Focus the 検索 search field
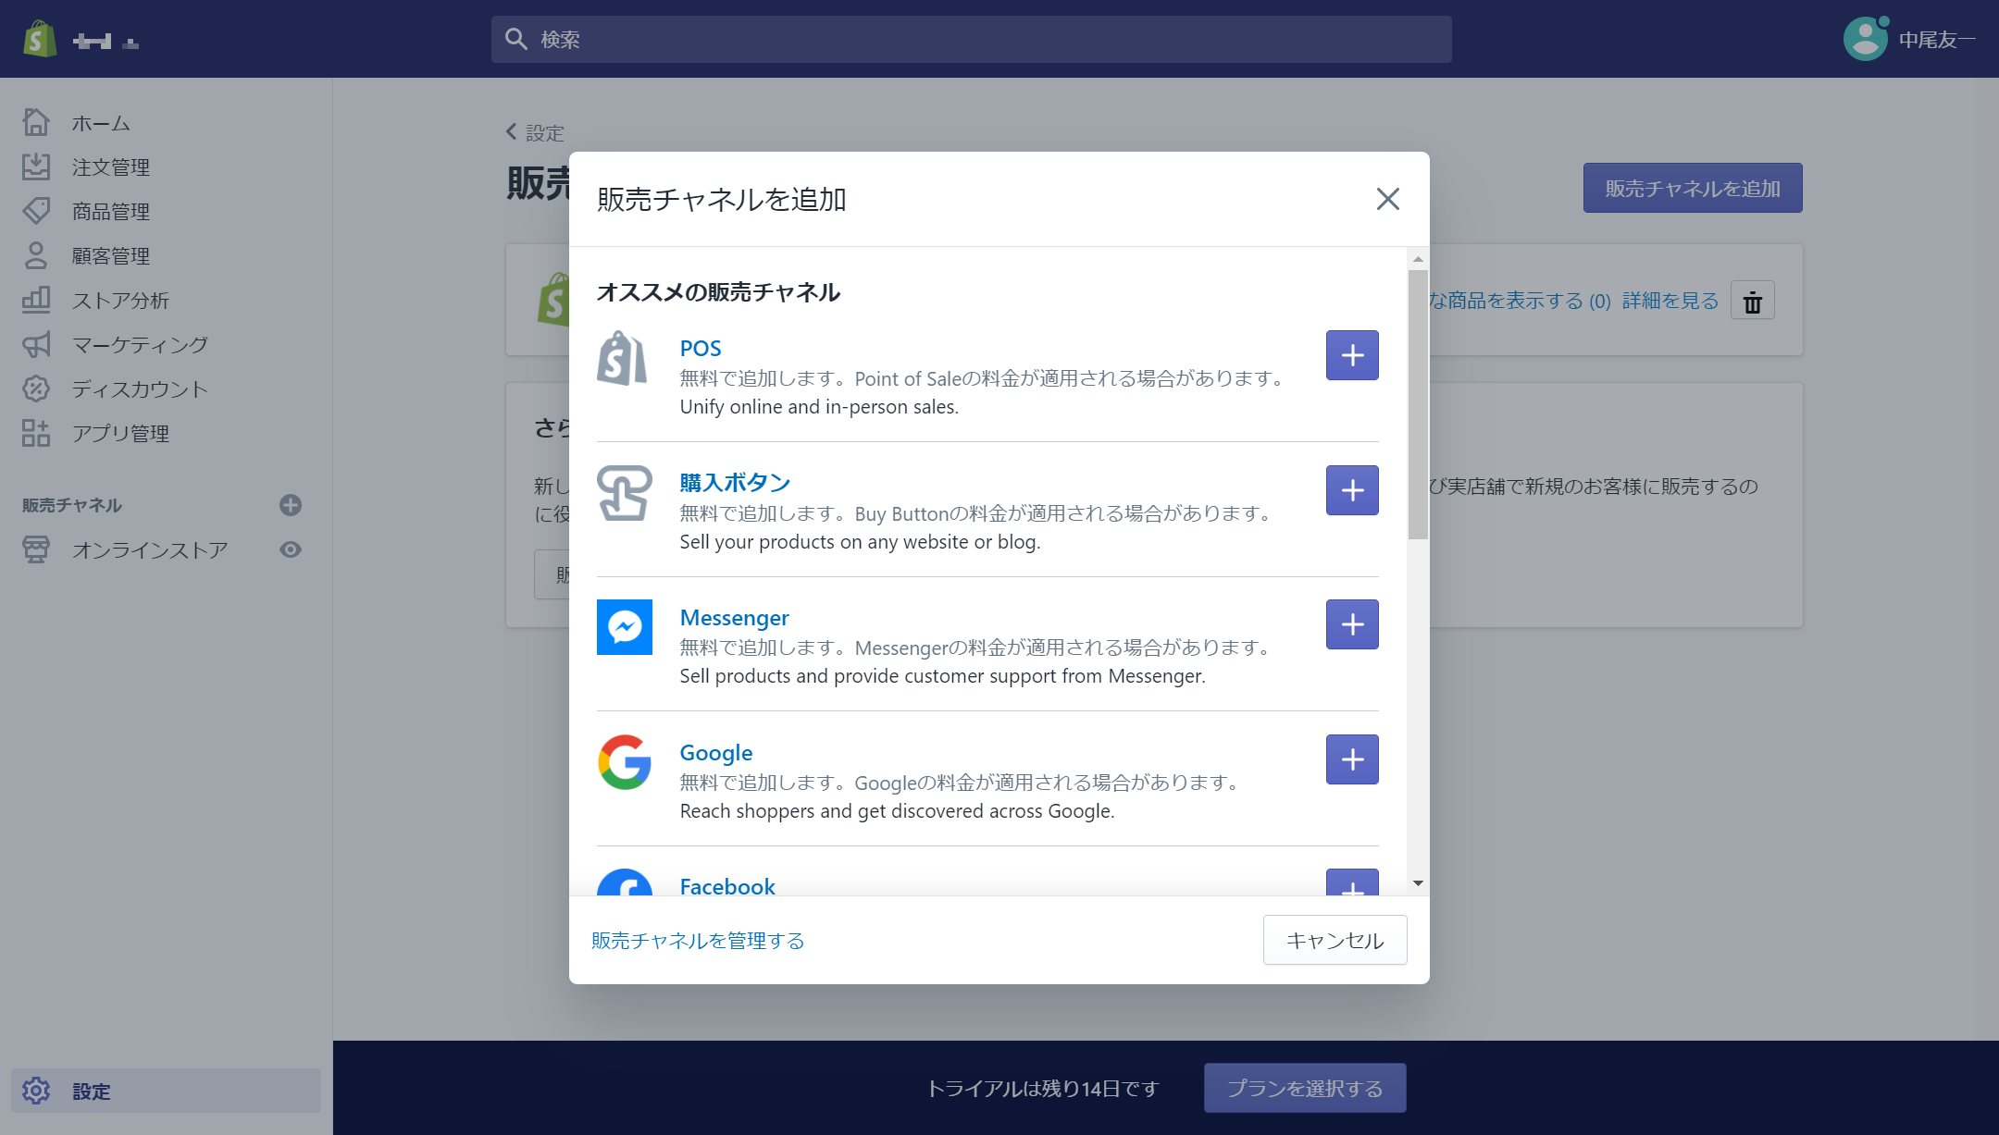 coord(971,39)
